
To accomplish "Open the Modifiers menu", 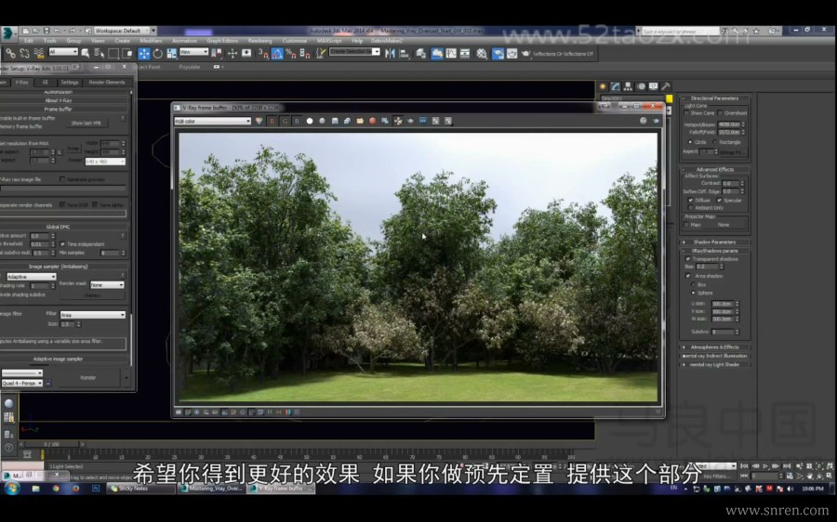I will tap(151, 41).
